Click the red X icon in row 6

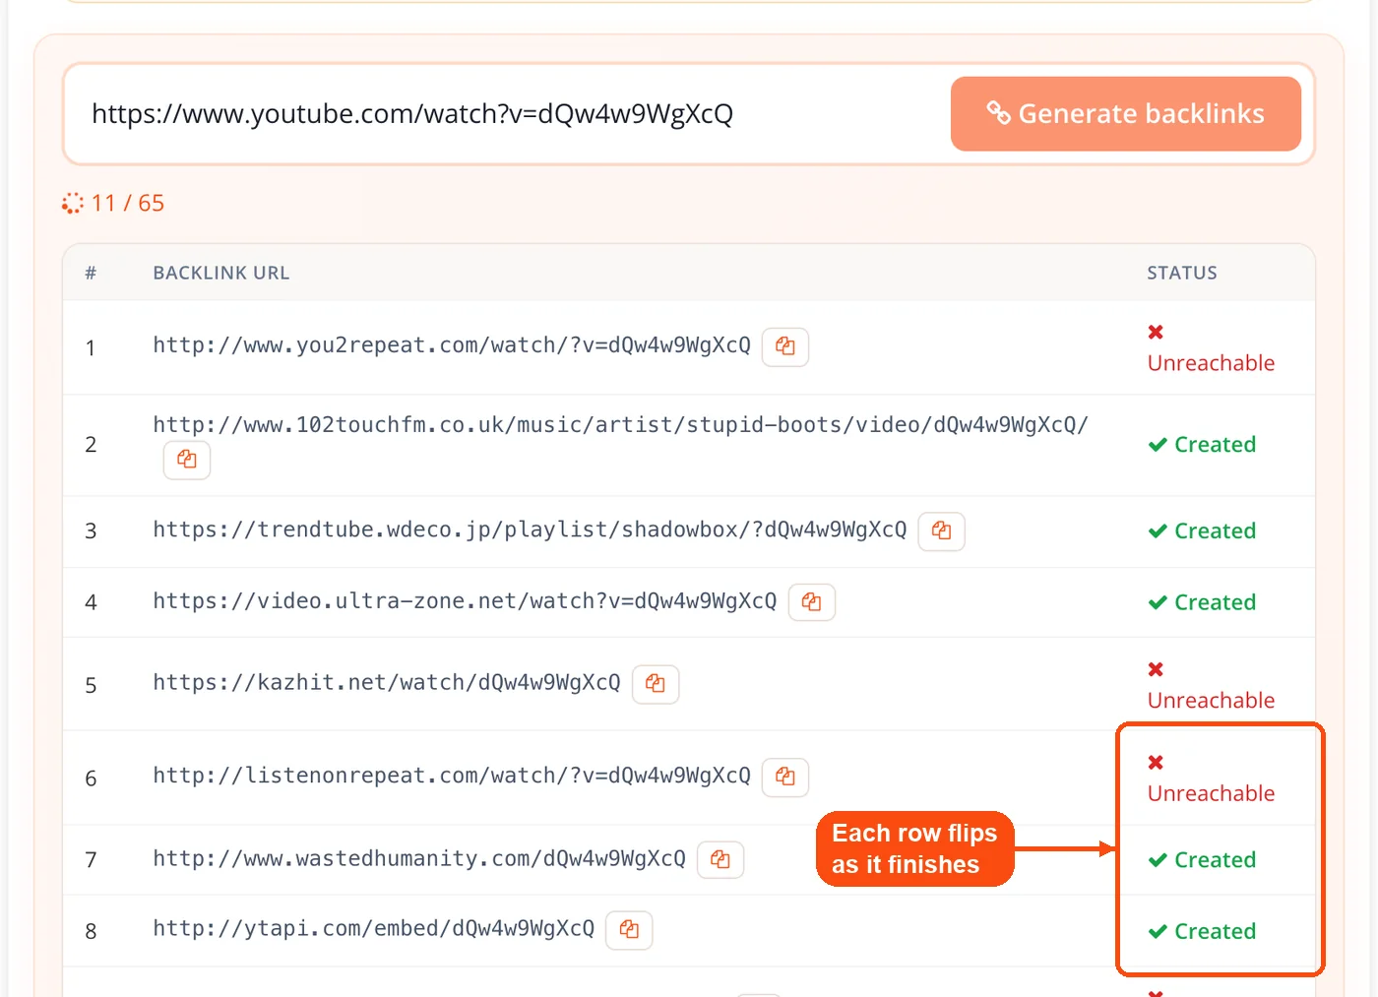1157,763
